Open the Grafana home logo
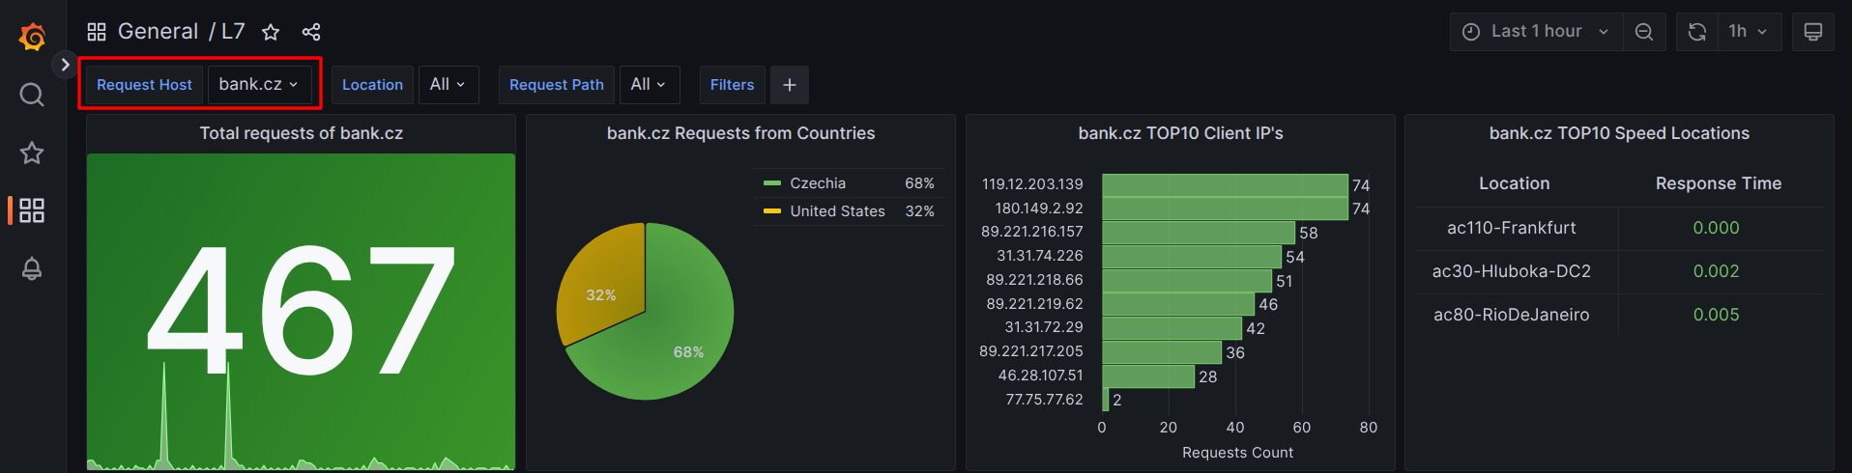Image resolution: width=1852 pixels, height=473 pixels. tap(32, 37)
